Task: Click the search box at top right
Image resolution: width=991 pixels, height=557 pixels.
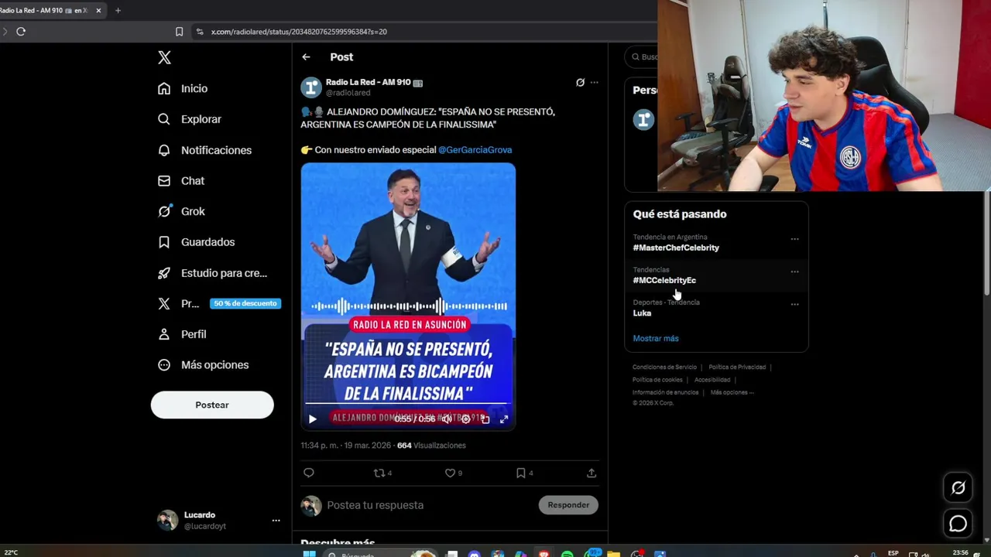Action: tap(643, 56)
